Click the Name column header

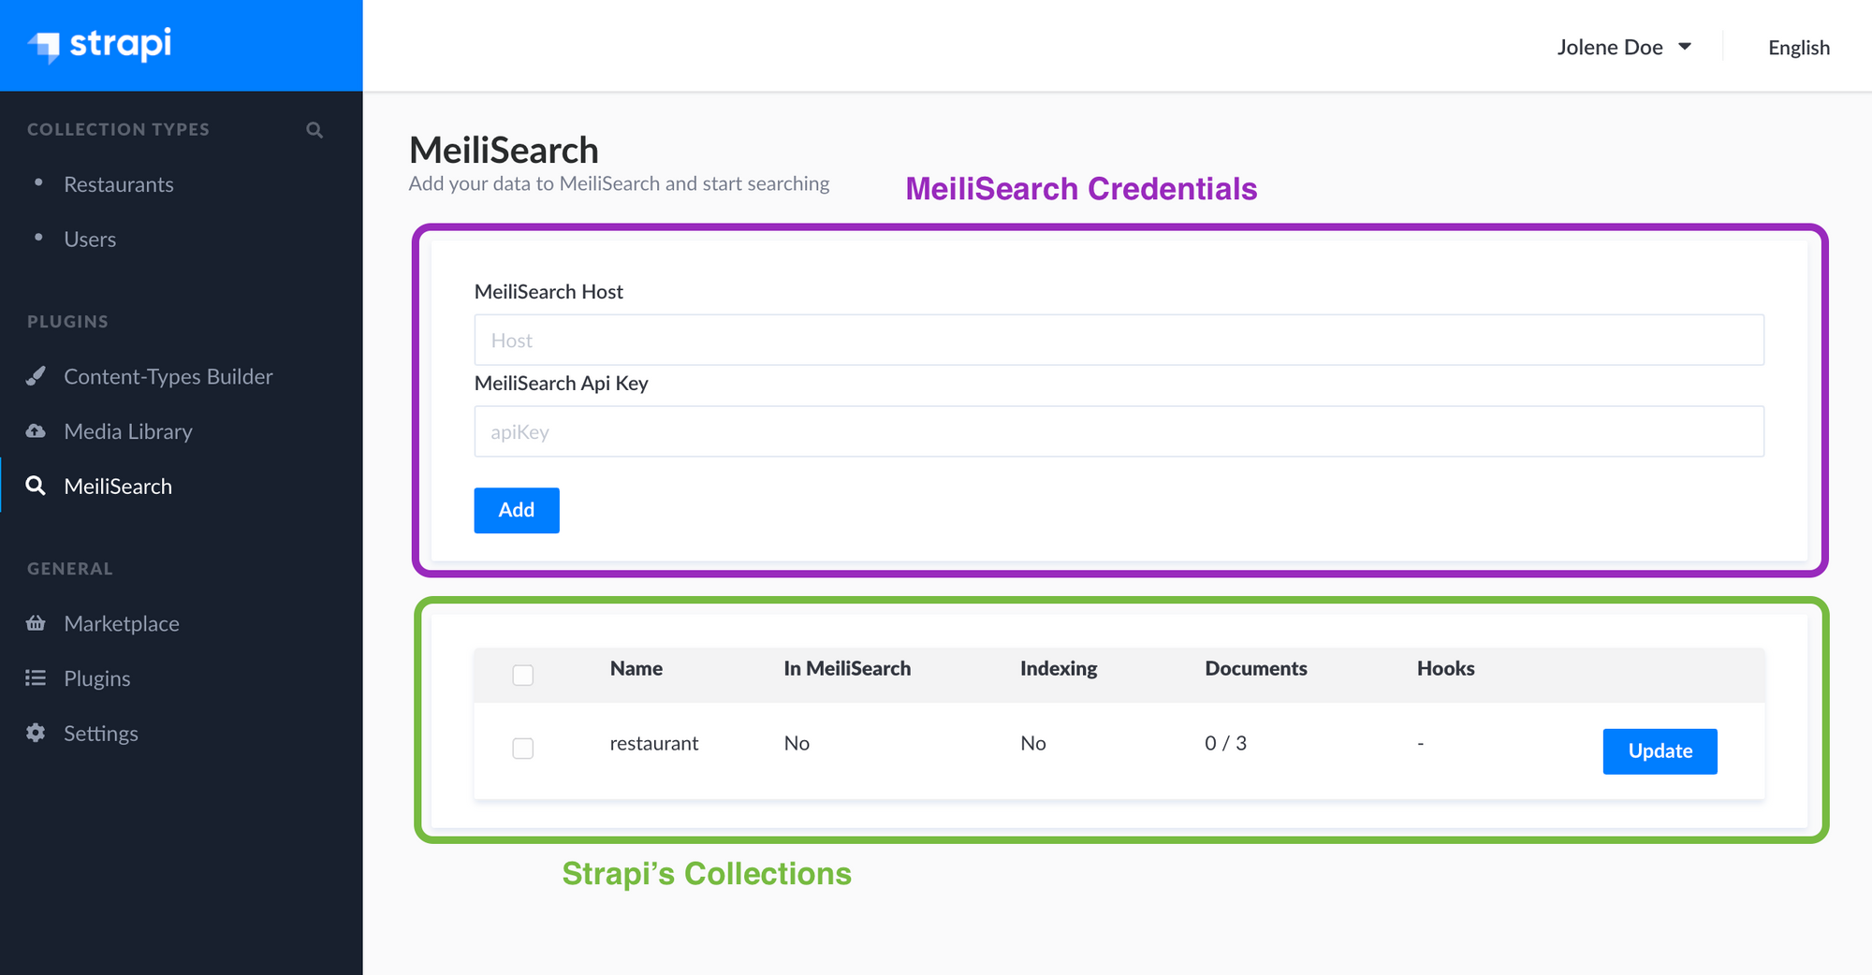tap(636, 668)
